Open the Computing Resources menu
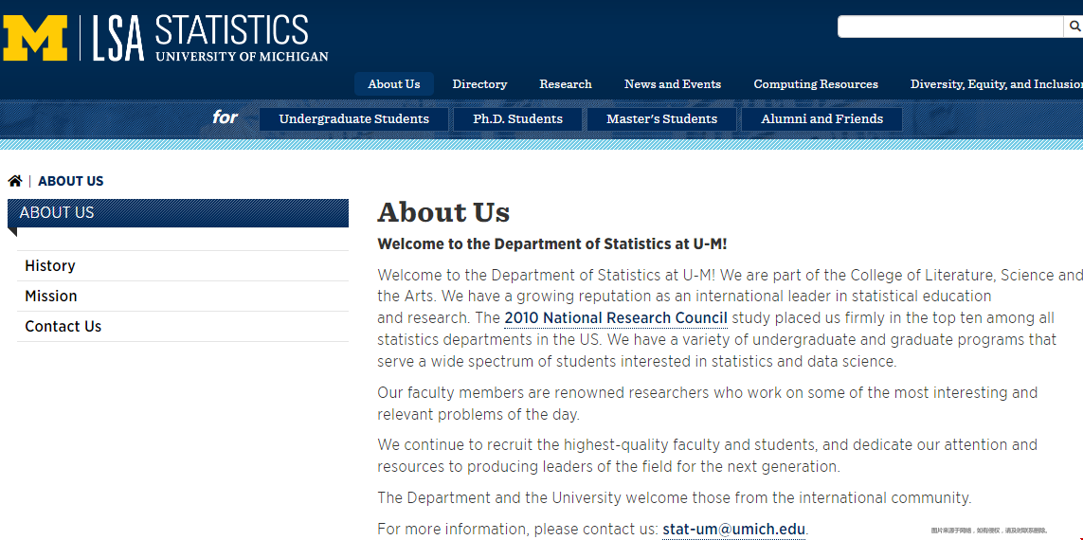 click(816, 84)
